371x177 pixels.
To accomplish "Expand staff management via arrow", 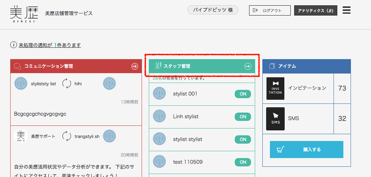I will tap(248, 66).
